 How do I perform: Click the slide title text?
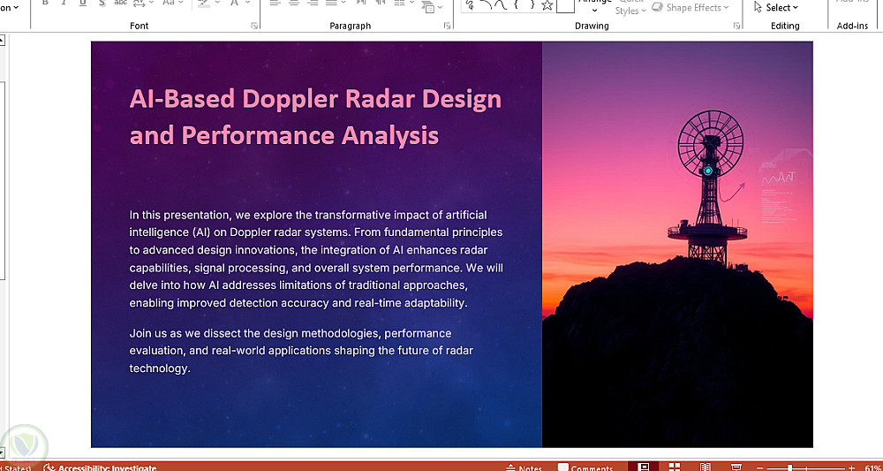(315, 117)
